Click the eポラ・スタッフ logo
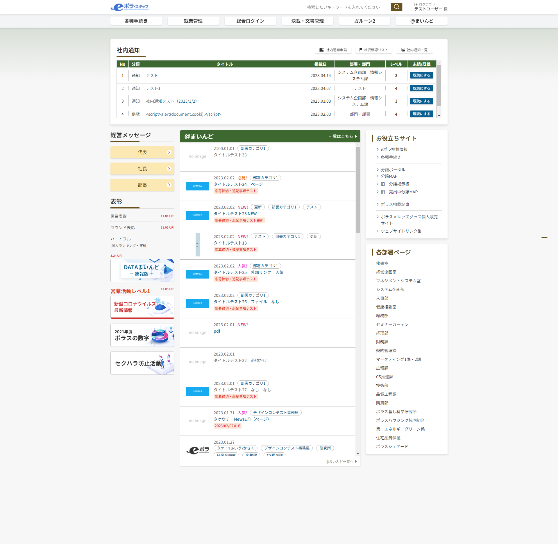This screenshot has height=544, width=558. (130, 7)
